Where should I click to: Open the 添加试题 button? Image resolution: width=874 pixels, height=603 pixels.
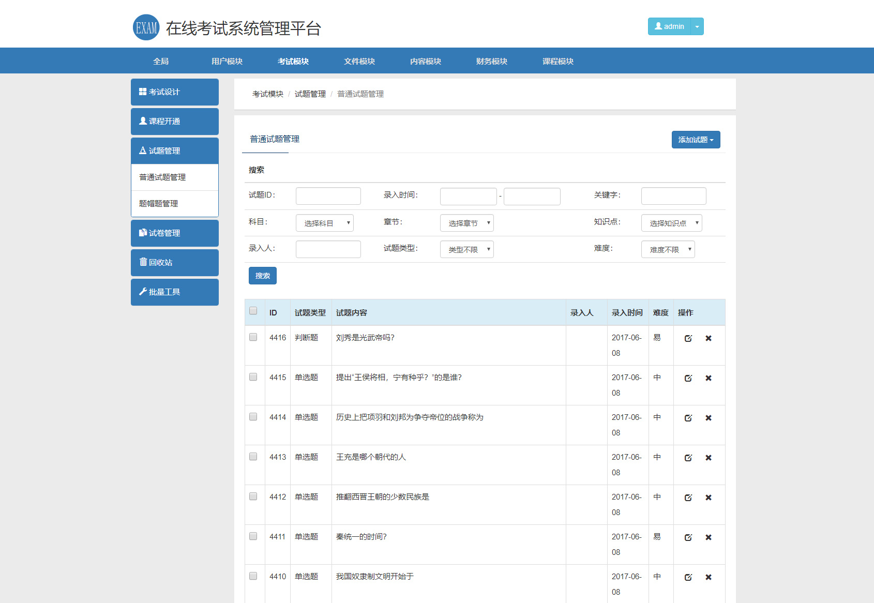[x=696, y=139]
